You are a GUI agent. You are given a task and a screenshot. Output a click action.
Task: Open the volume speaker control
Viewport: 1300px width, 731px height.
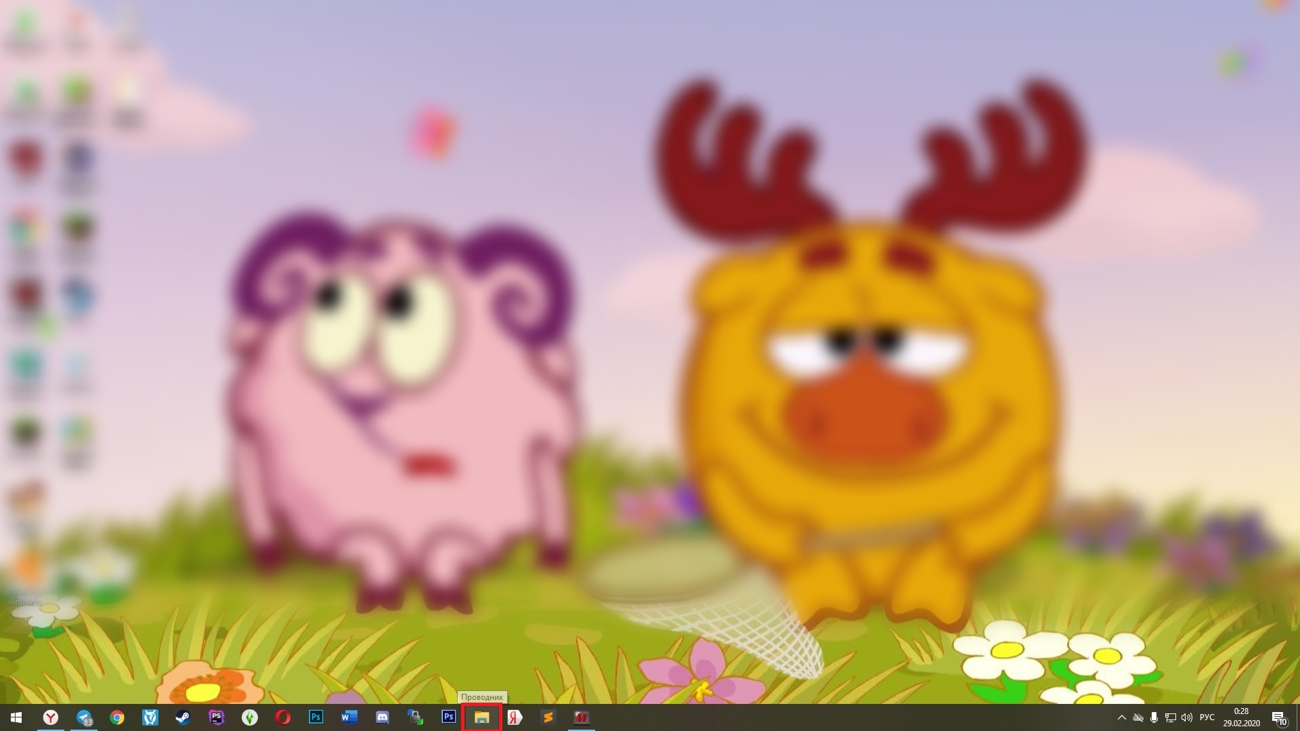coord(1186,717)
